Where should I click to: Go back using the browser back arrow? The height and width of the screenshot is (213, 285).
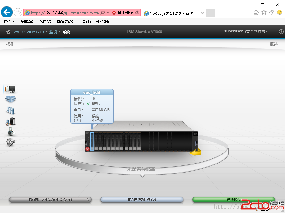pos(7,13)
